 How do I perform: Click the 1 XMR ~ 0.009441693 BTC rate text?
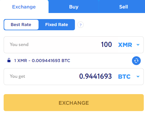(42, 61)
